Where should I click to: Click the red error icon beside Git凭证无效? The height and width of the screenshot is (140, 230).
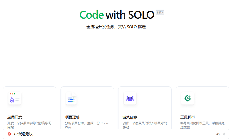click(x=9, y=134)
